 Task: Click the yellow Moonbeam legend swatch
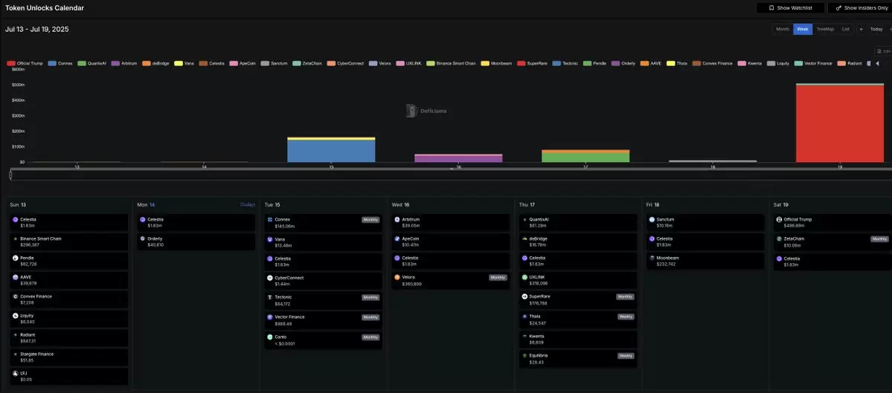[x=484, y=64]
